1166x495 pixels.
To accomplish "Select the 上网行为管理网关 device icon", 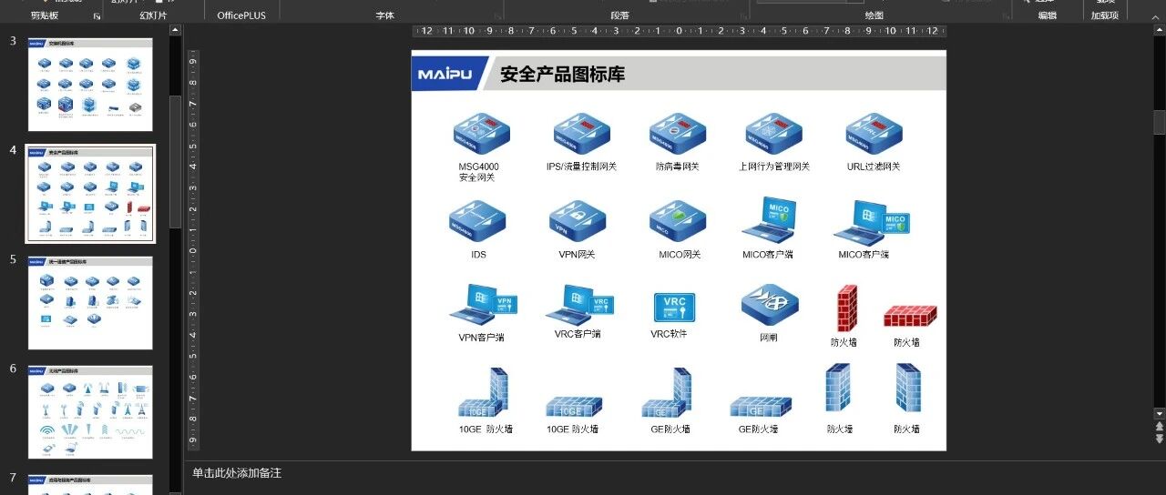I will (x=773, y=134).
